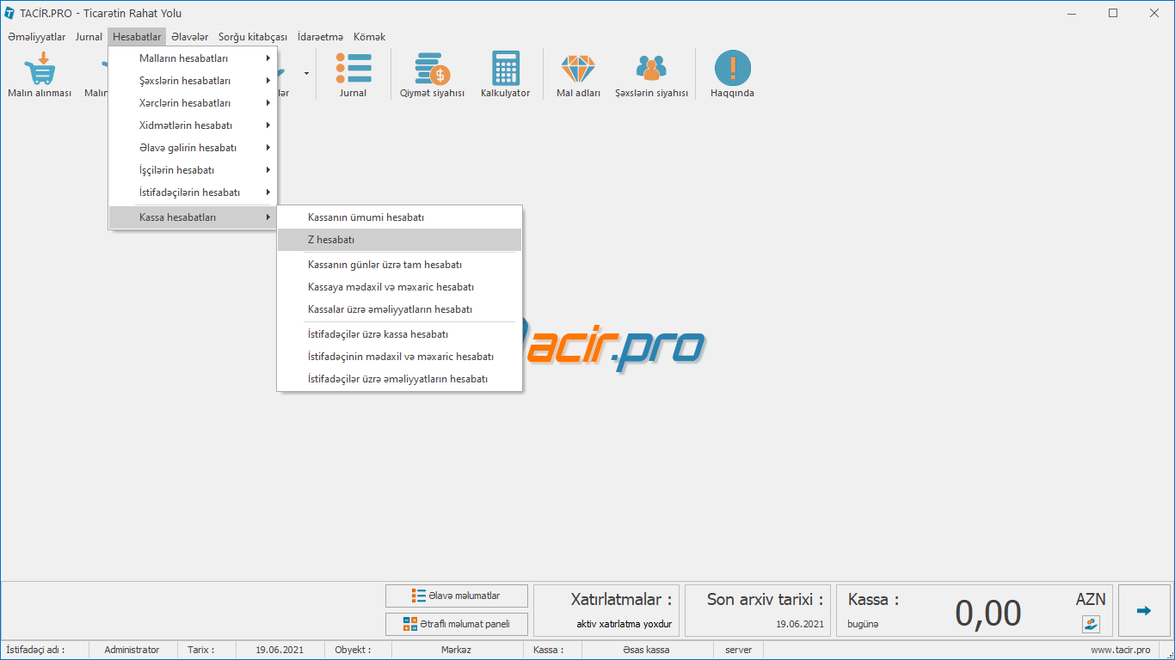1175x660 pixels.
Task: Click the www.tacir.pro link
Action: 1120,650
